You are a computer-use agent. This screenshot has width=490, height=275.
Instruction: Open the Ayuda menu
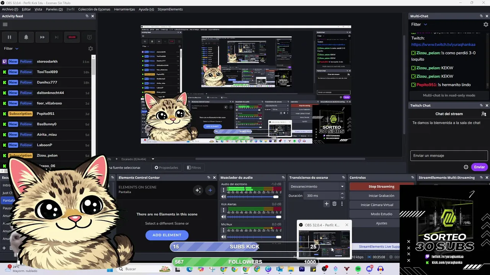point(146,9)
